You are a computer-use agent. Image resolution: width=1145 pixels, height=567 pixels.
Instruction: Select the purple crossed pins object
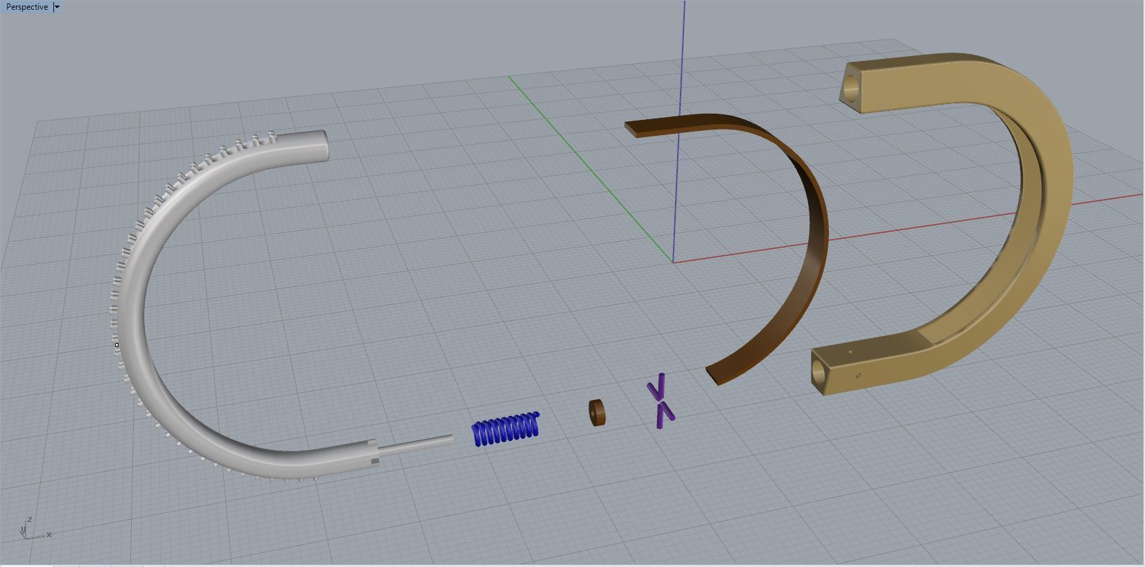click(661, 401)
